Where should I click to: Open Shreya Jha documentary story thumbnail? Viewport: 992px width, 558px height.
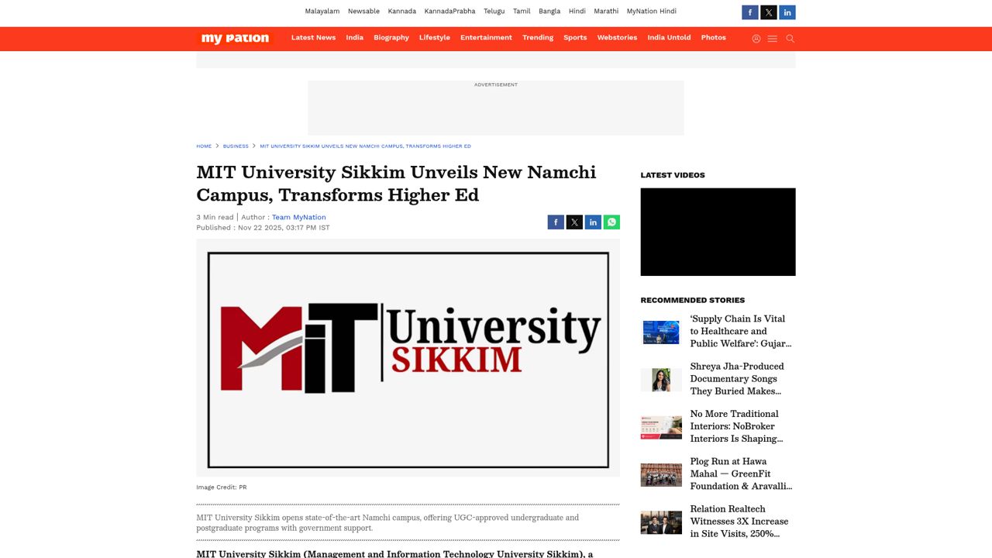(x=661, y=380)
